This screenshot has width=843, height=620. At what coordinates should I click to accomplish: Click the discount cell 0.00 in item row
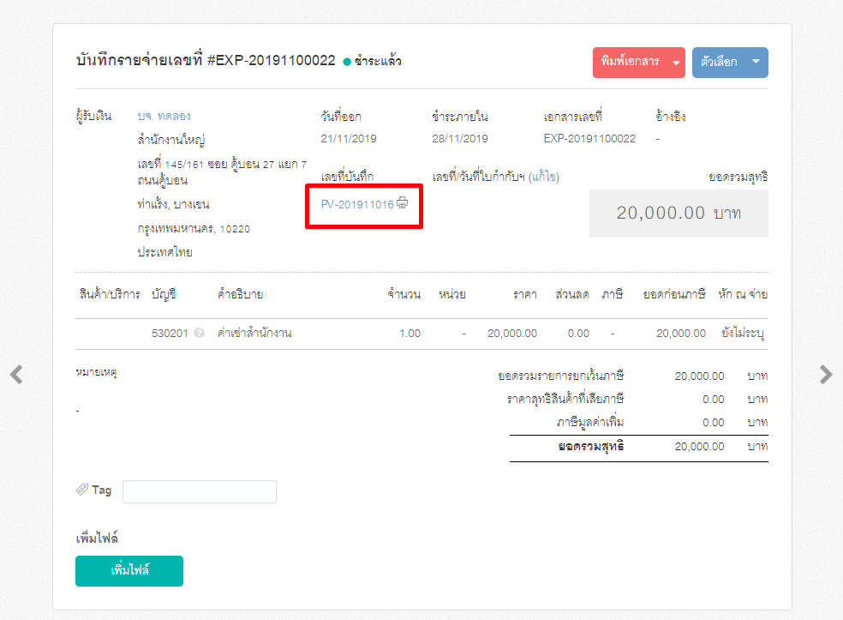click(x=578, y=333)
